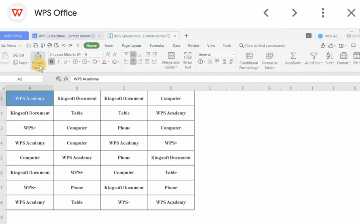Click the Sort icon
This screenshot has height=224, width=360.
pyautogui.click(x=330, y=56)
